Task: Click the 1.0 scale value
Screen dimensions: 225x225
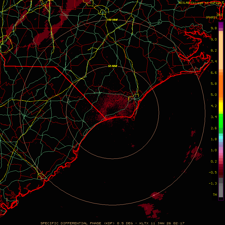Action: (214, 150)
